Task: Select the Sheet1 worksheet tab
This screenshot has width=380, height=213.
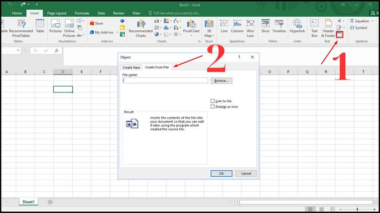Action: coord(28,202)
